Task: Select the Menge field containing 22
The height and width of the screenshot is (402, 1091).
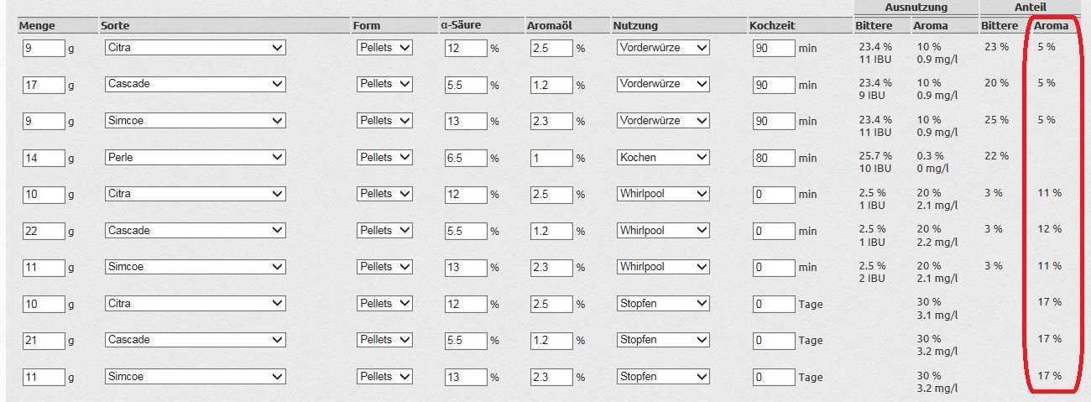Action: click(x=44, y=230)
